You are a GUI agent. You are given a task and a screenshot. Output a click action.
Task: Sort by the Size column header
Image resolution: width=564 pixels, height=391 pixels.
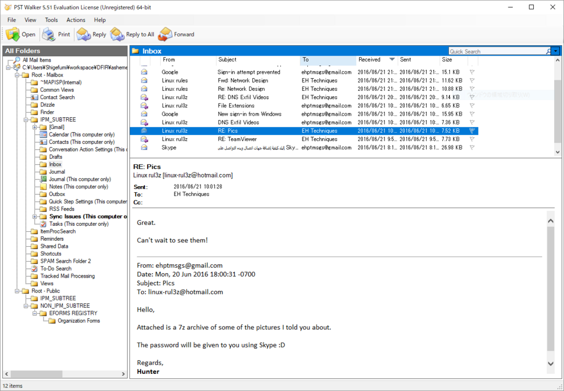click(x=454, y=59)
